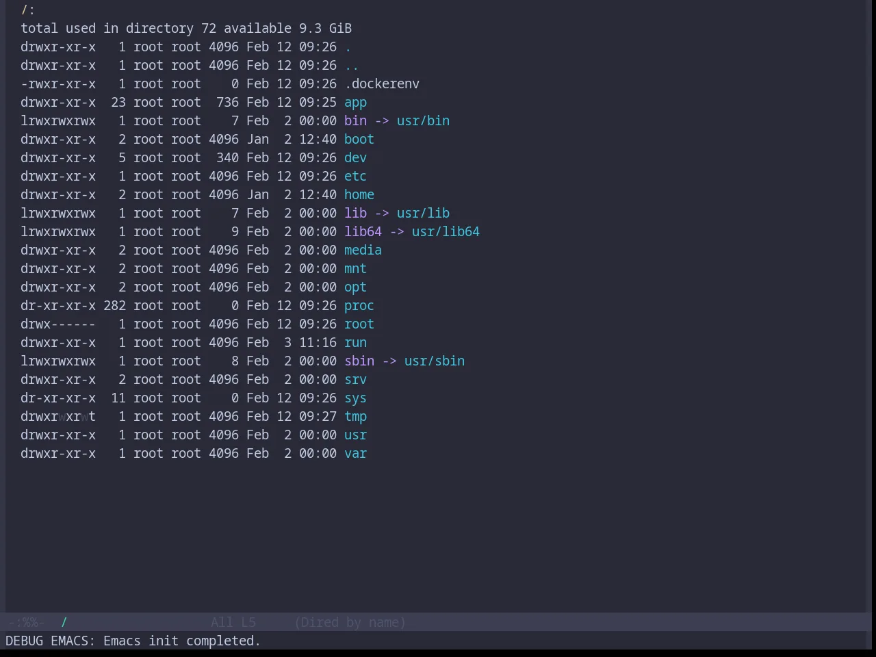Click link count 23 in app row
The image size is (876, 657).
pos(118,103)
